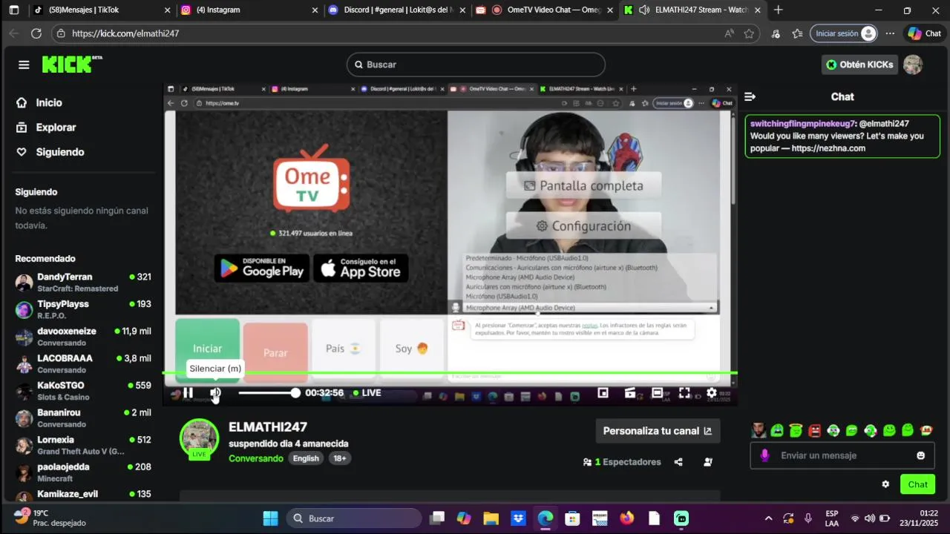Open recommended channel davooxeneize

click(x=83, y=337)
